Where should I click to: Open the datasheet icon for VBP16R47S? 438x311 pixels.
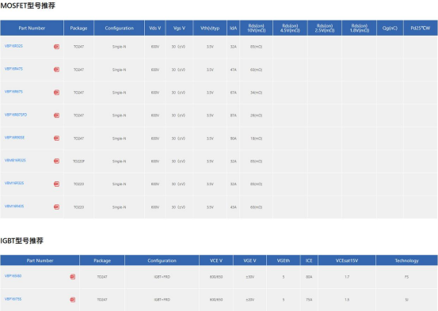click(x=56, y=70)
